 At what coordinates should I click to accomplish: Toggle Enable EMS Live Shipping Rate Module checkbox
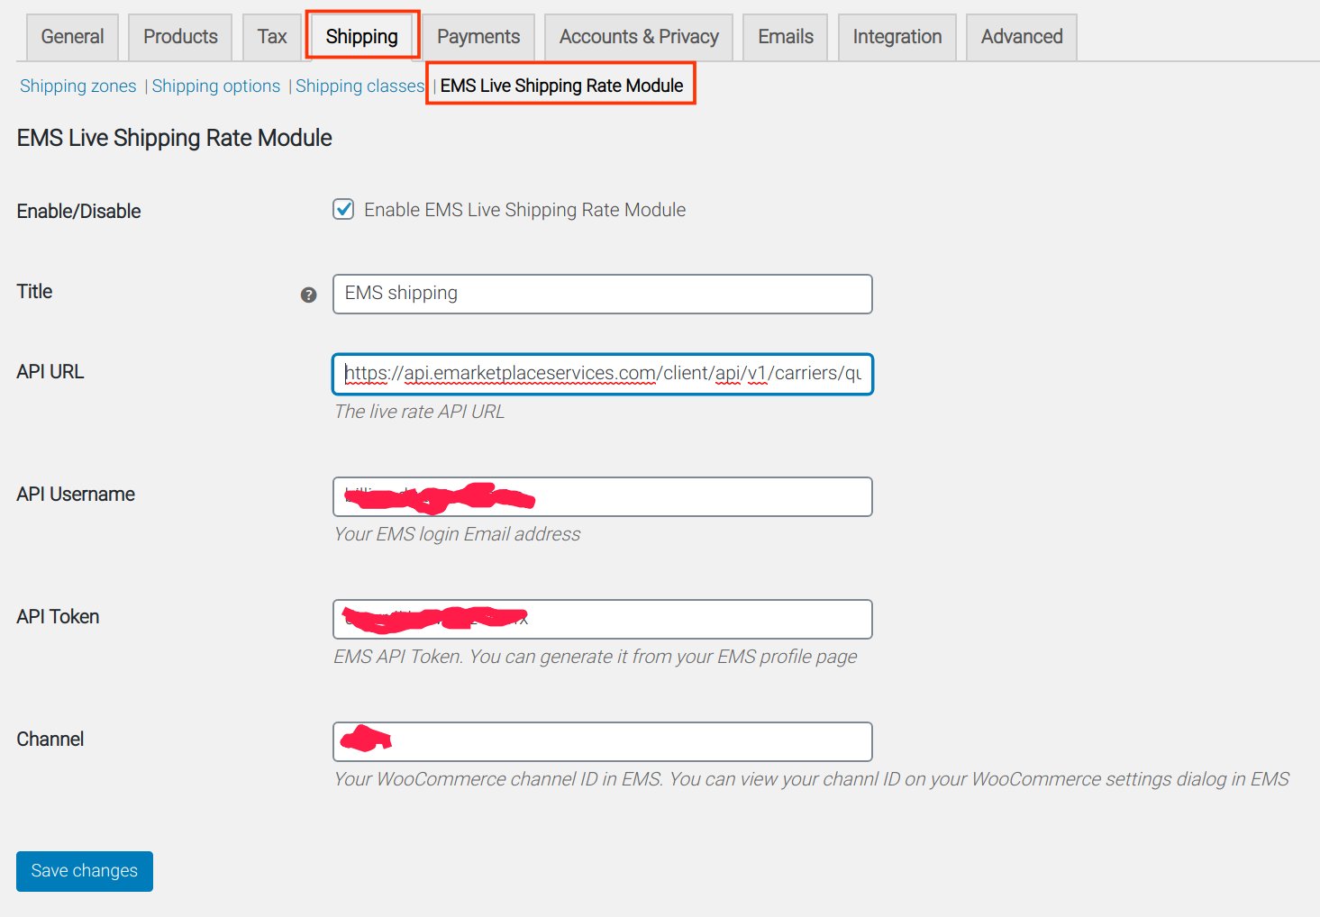343,210
